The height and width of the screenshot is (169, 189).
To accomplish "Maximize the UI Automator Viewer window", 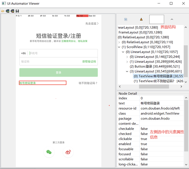I will coord(171,3).
